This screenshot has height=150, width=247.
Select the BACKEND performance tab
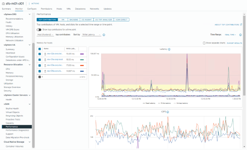(x=74, y=20)
